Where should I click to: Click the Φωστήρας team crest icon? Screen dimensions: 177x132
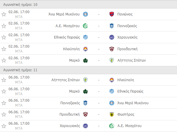pyautogui.click(x=112, y=114)
